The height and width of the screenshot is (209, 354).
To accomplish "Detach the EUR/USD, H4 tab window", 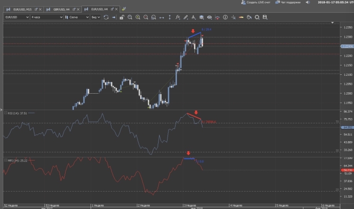I will point(112,9).
